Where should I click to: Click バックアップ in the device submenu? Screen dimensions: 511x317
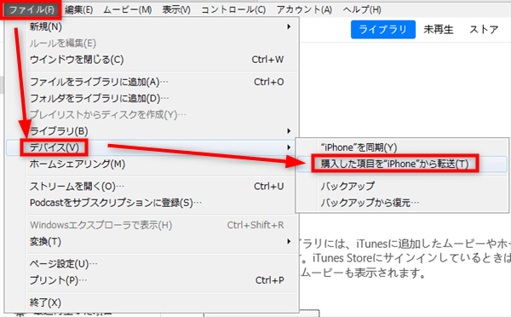point(347,187)
